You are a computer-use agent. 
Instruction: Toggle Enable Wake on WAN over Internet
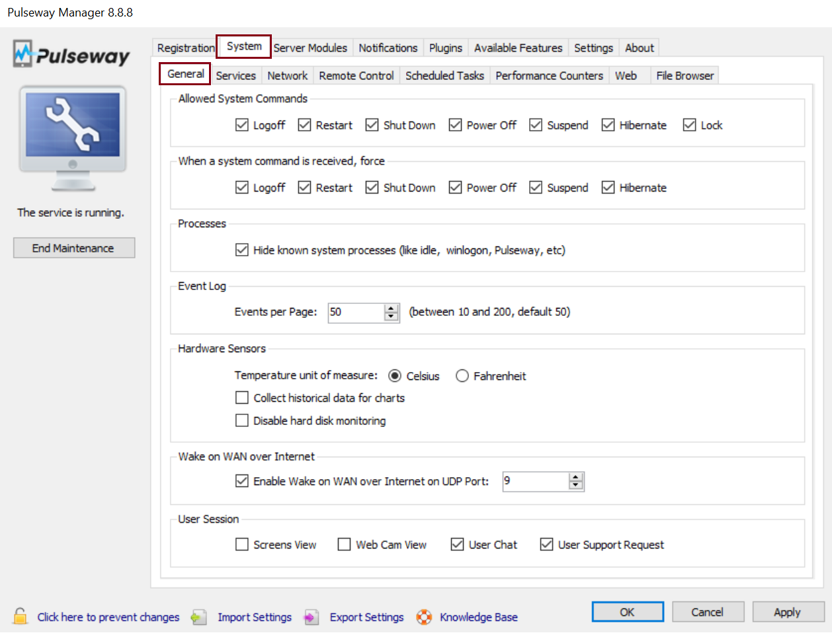click(242, 481)
